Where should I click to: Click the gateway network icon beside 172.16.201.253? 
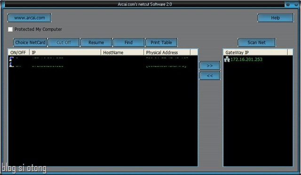[227, 59]
